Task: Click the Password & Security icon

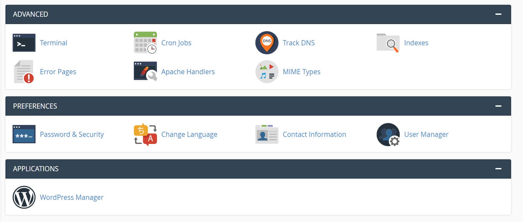Action: 24,134
